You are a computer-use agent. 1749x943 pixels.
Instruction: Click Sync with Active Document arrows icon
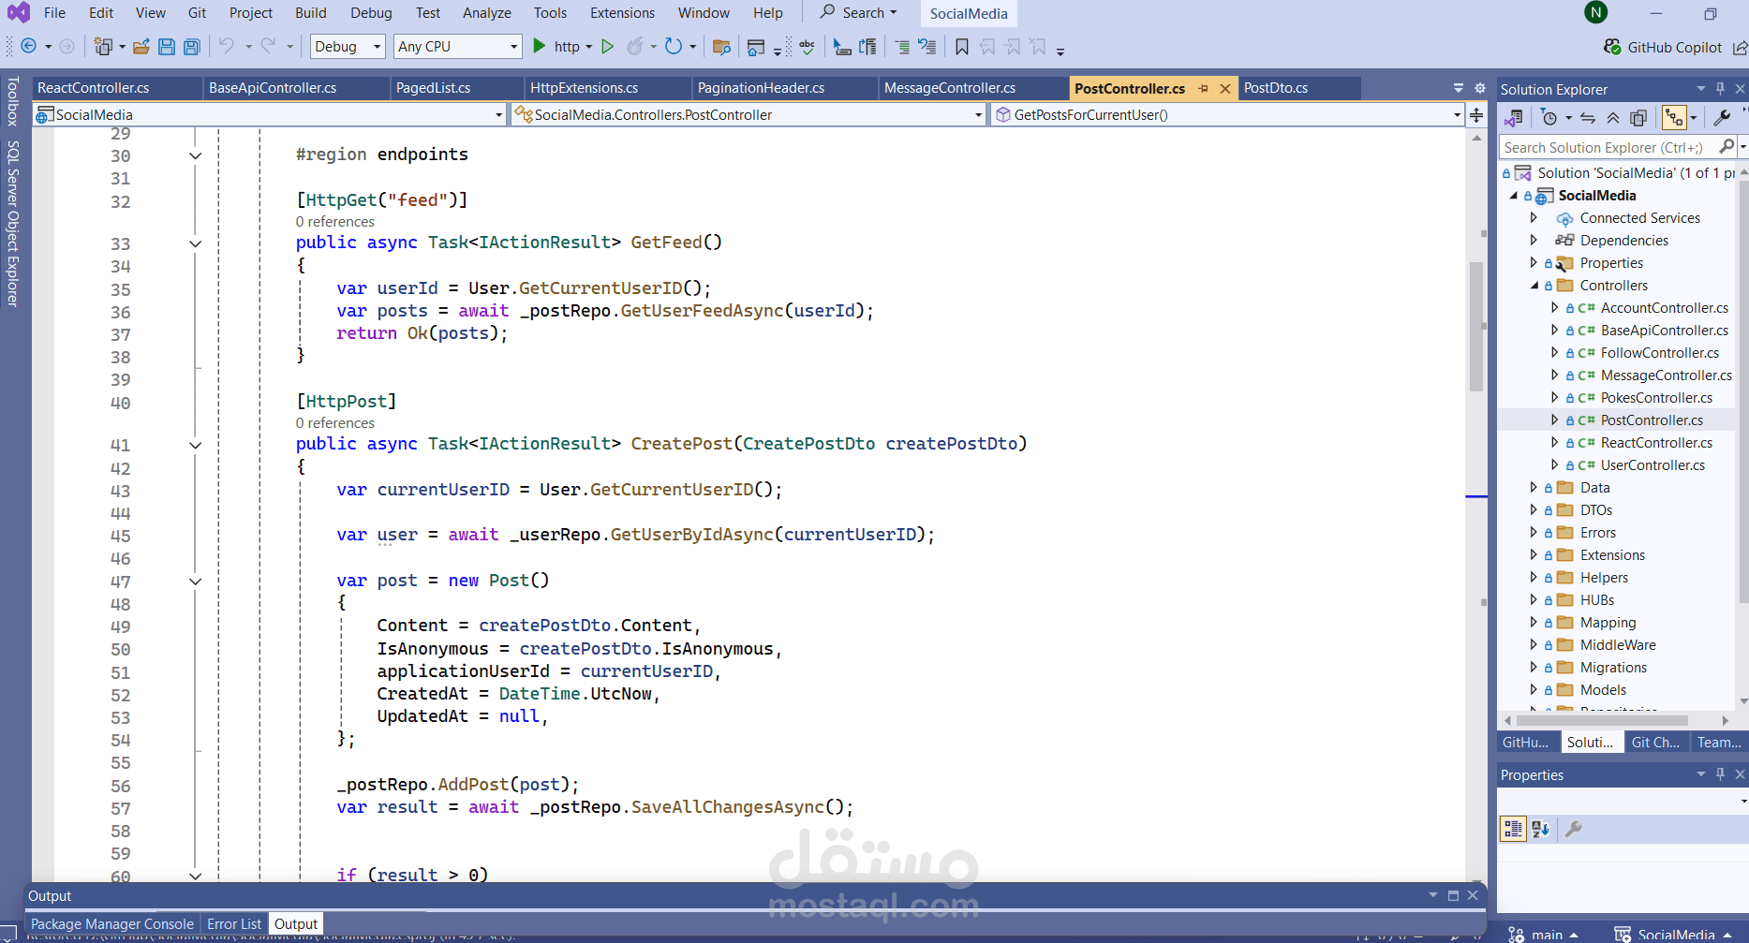pos(1588,118)
